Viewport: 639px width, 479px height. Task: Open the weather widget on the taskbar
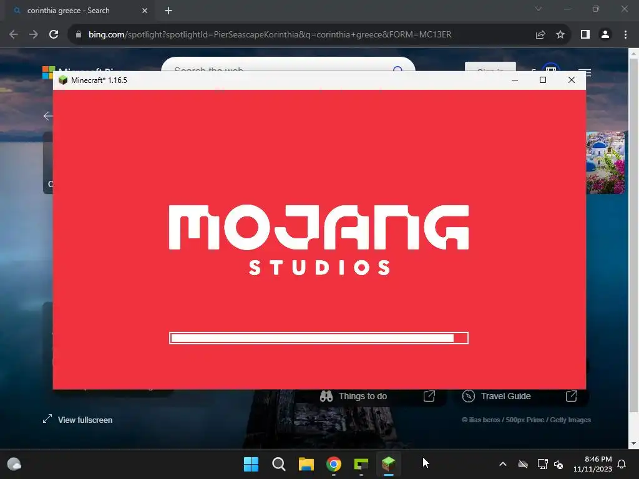tap(14, 464)
